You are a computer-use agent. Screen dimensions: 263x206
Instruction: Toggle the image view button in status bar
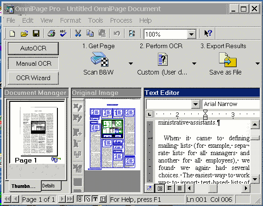point(88,199)
